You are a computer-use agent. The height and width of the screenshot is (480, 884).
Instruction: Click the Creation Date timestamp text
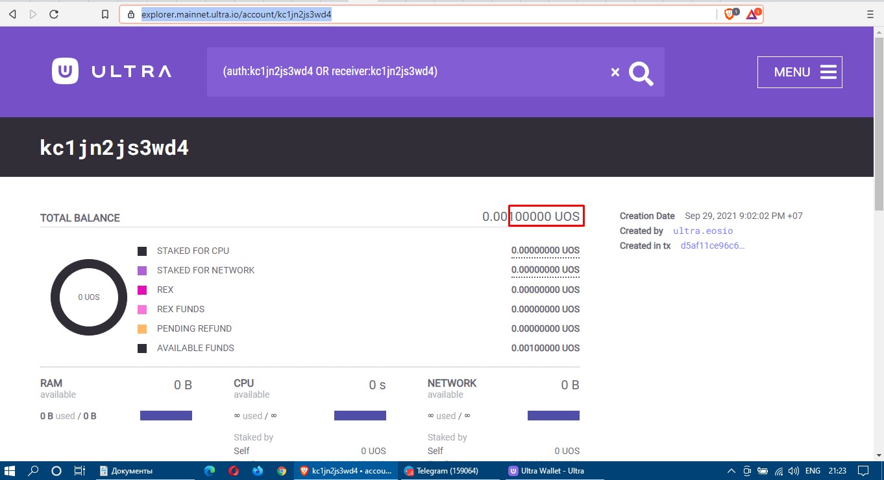[744, 216]
